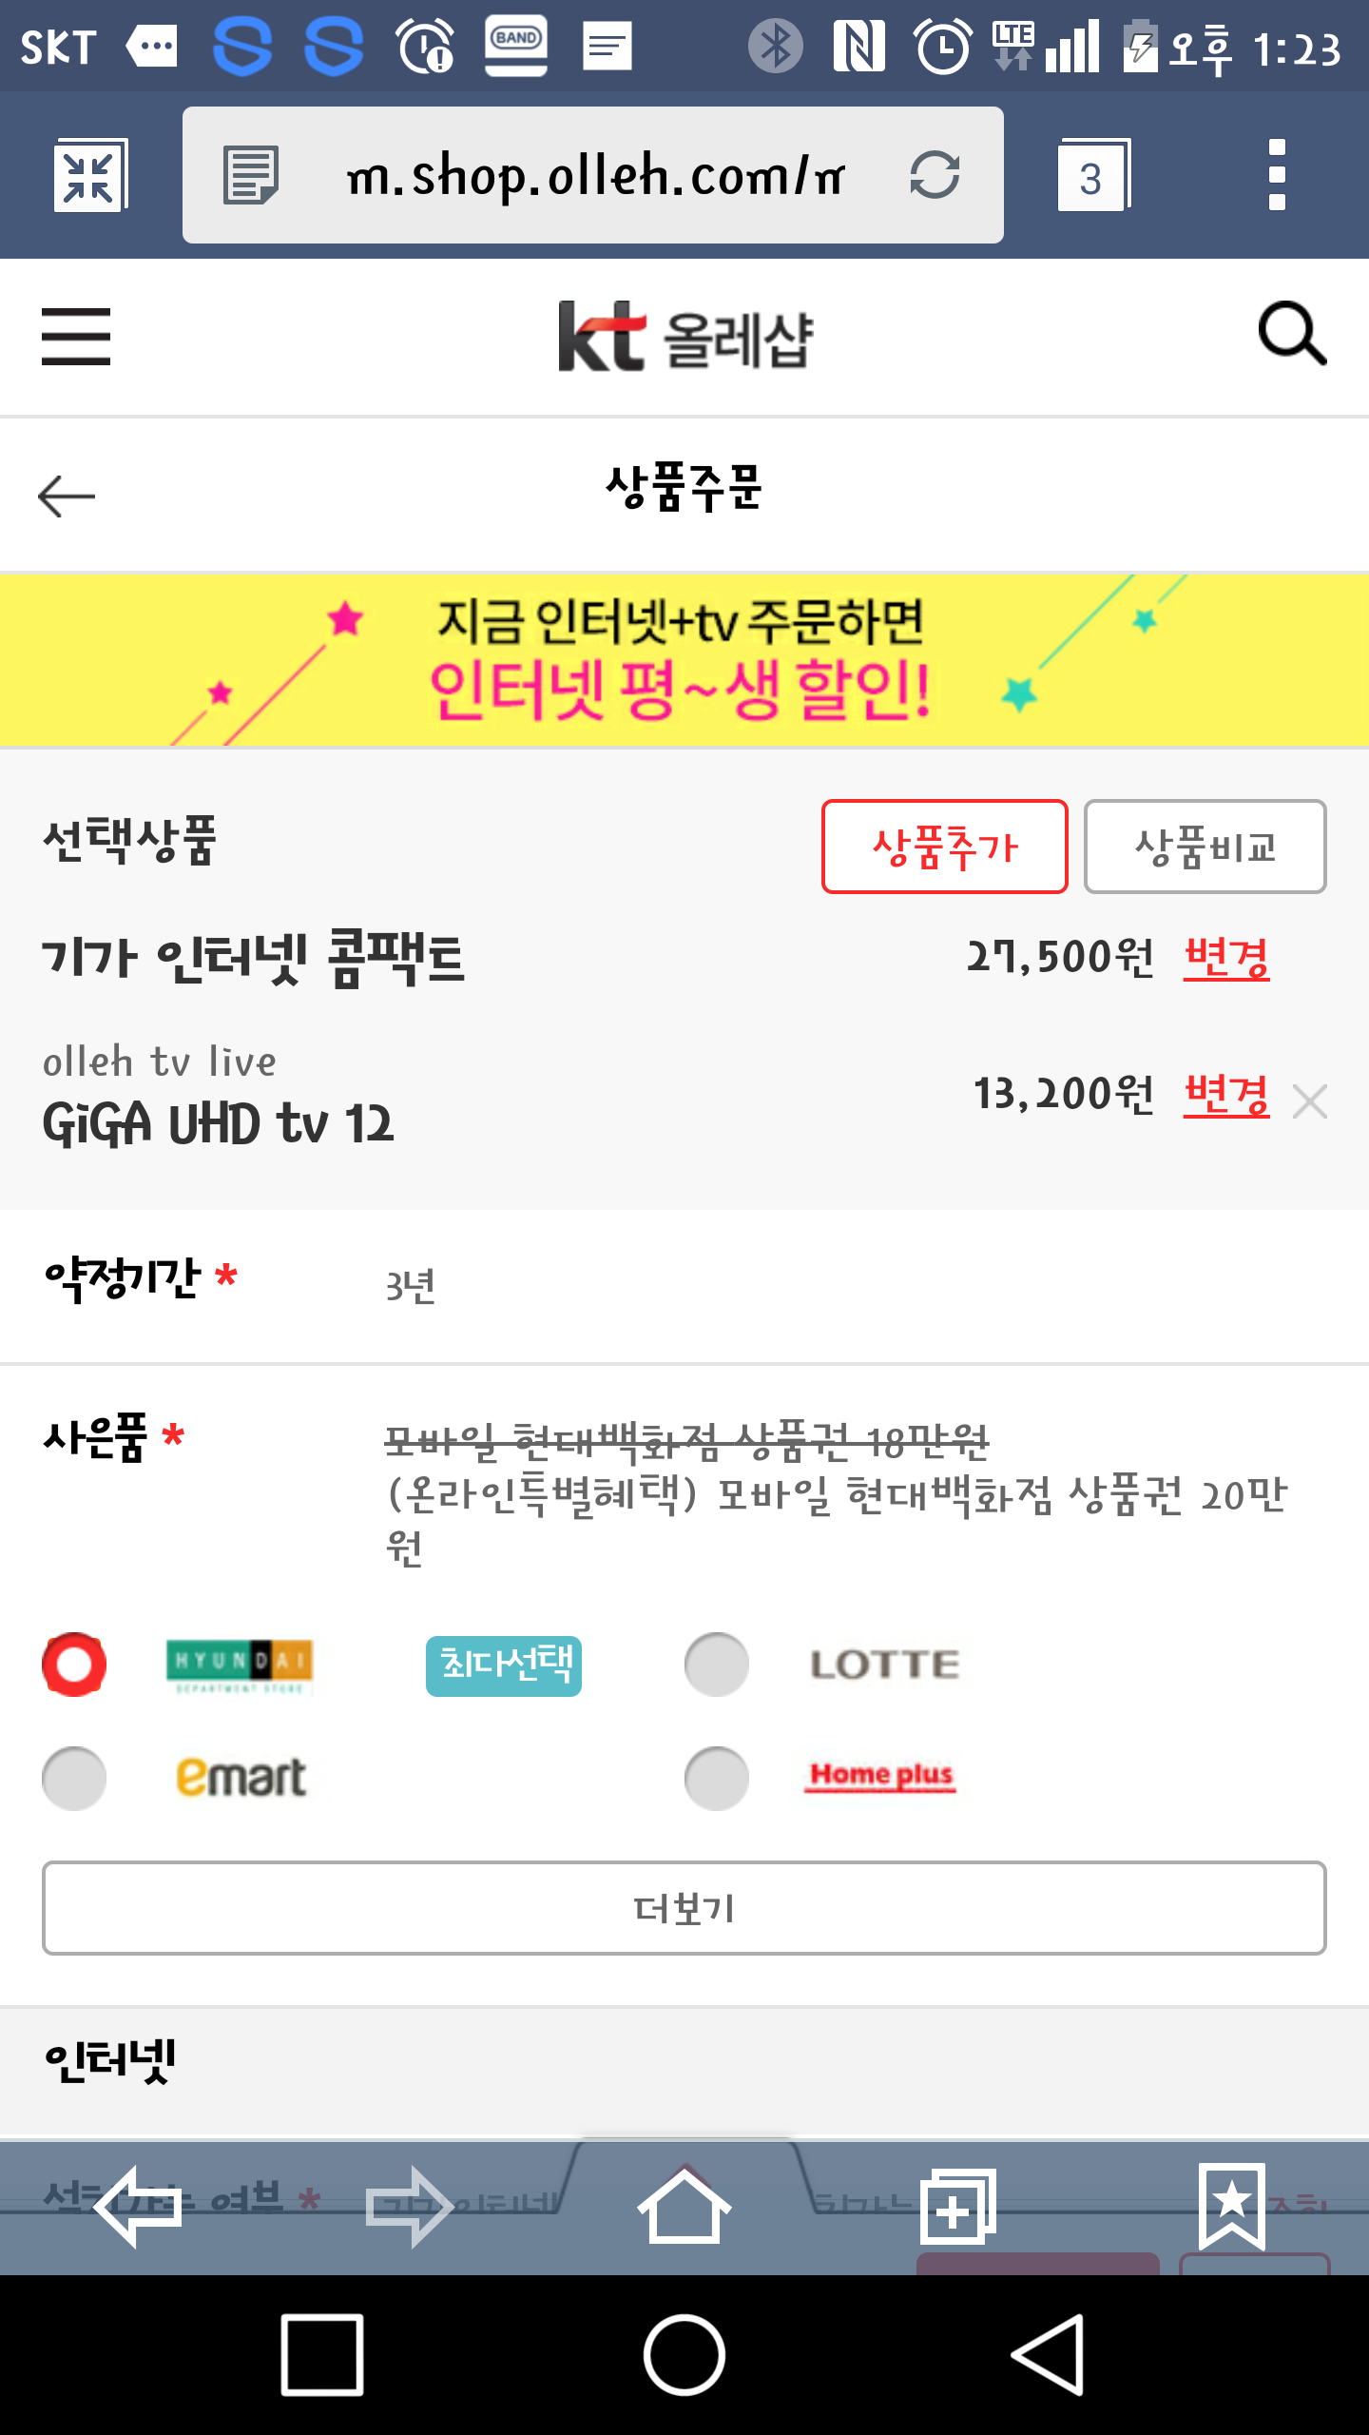Go back using the arrow beside 상품주문
Image resolution: width=1369 pixels, height=2435 pixels.
point(67,496)
